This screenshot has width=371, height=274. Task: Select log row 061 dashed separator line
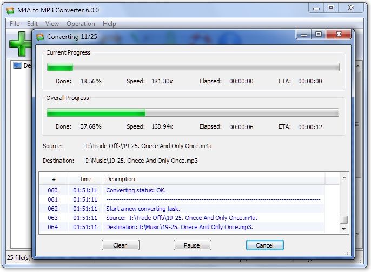coord(182,199)
